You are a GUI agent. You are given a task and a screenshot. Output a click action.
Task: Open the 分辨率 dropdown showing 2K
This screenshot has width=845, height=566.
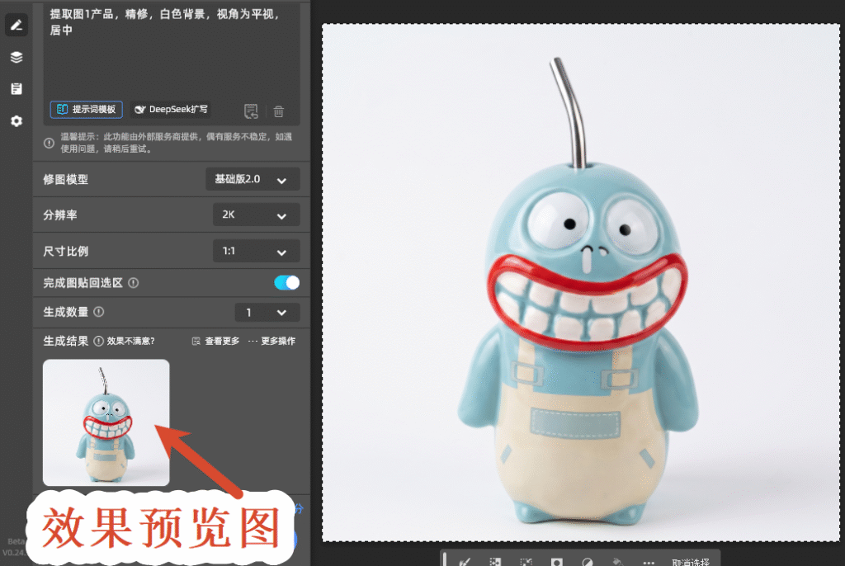click(257, 215)
